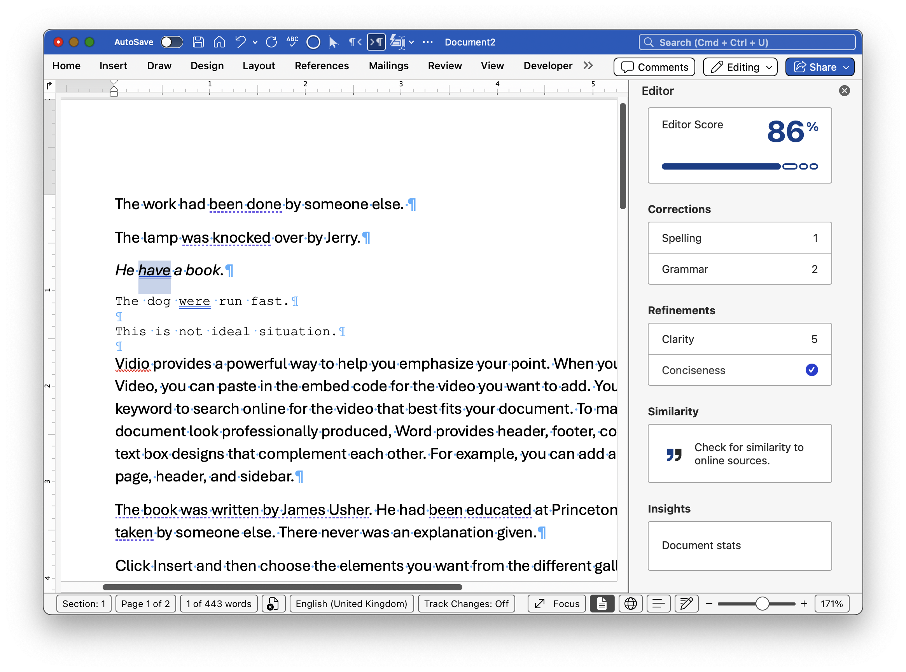Open the Comments pane button
Viewport: 906px width, 672px height.
(655, 67)
